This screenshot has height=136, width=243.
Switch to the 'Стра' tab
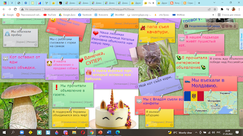pyautogui.click(x=189, y=3)
